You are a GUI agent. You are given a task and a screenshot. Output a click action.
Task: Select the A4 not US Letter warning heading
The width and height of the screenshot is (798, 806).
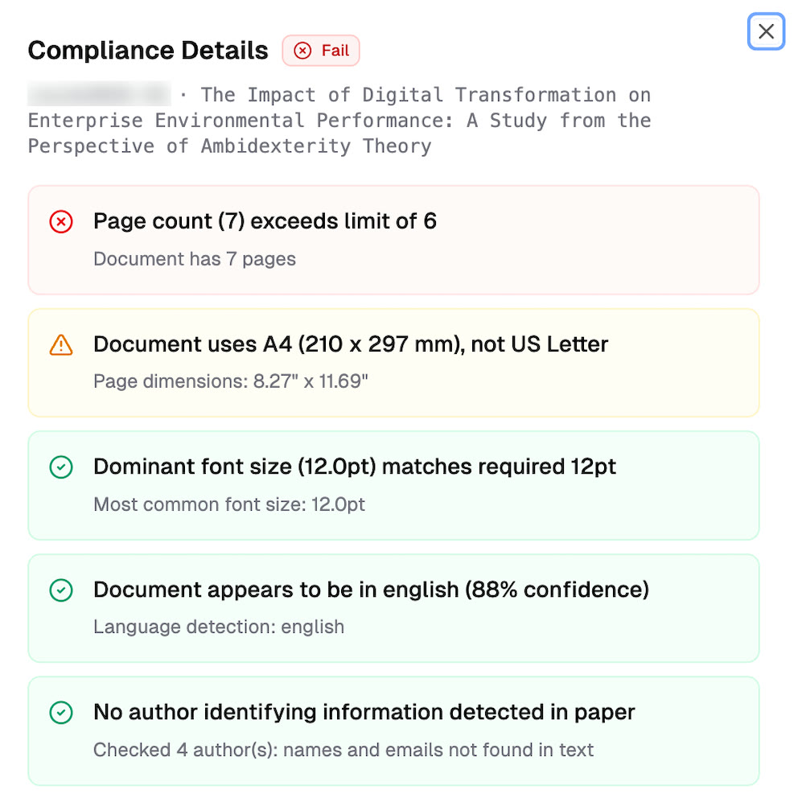[x=351, y=344]
